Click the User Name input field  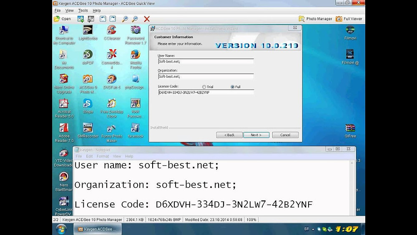coord(206,61)
